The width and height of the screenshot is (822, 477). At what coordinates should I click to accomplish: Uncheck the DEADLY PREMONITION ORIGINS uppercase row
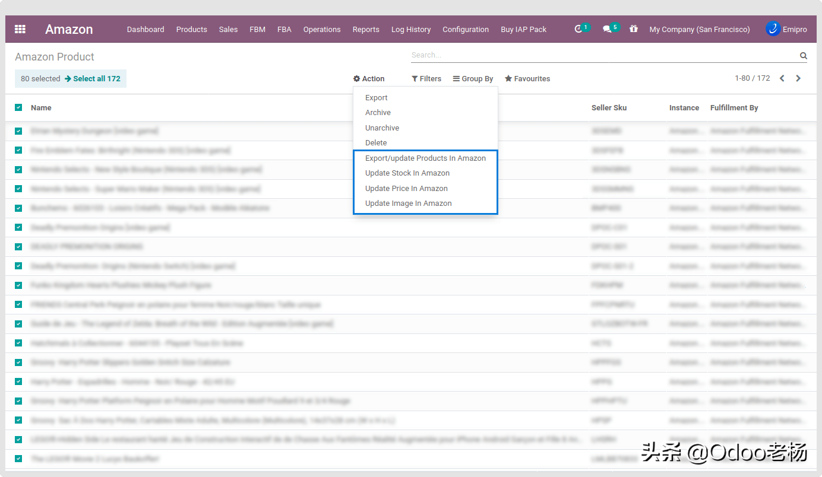tap(18, 246)
